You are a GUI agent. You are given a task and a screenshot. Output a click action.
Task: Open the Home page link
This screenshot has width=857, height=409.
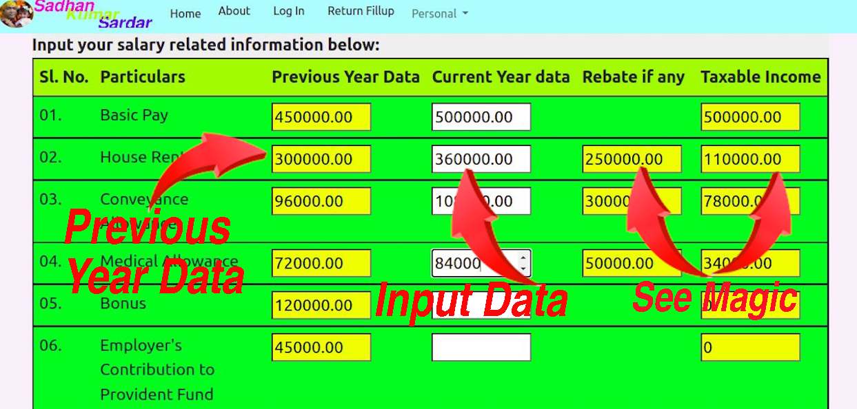coord(185,13)
